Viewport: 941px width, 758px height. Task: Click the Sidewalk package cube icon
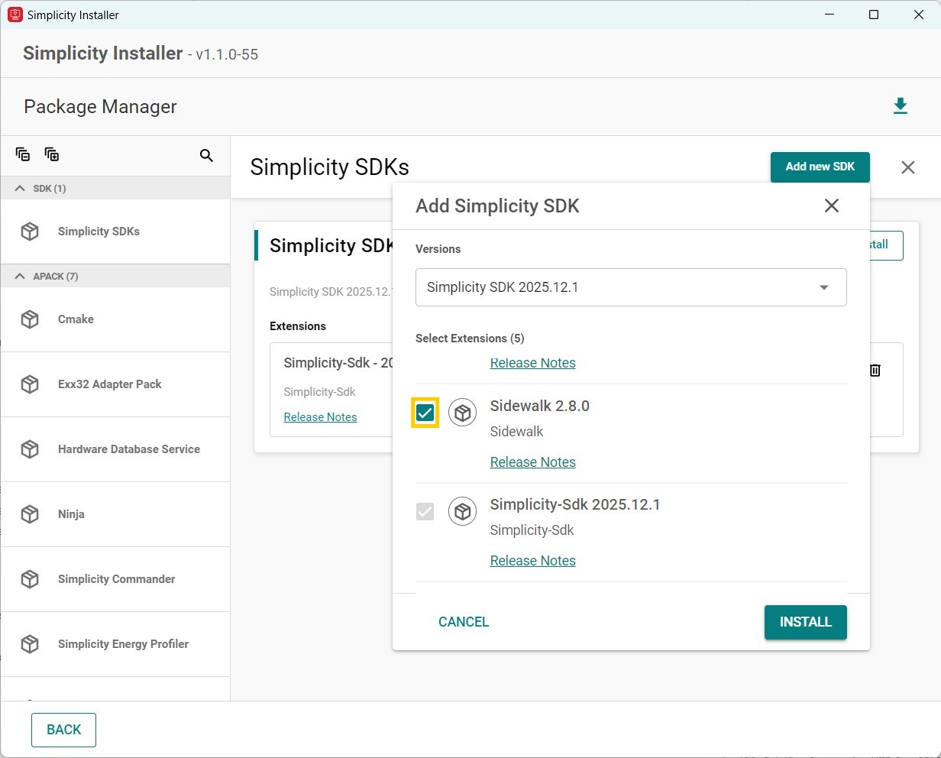(463, 412)
